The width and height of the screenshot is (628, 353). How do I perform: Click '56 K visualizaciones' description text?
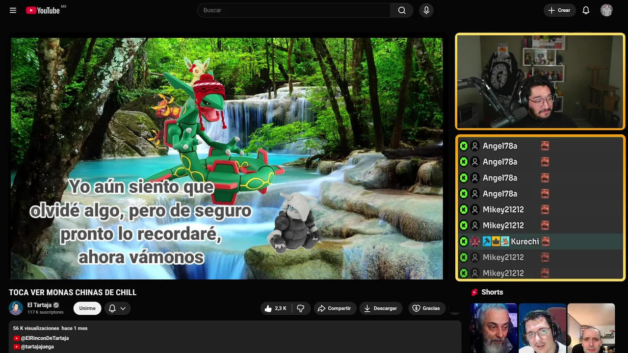pos(36,328)
